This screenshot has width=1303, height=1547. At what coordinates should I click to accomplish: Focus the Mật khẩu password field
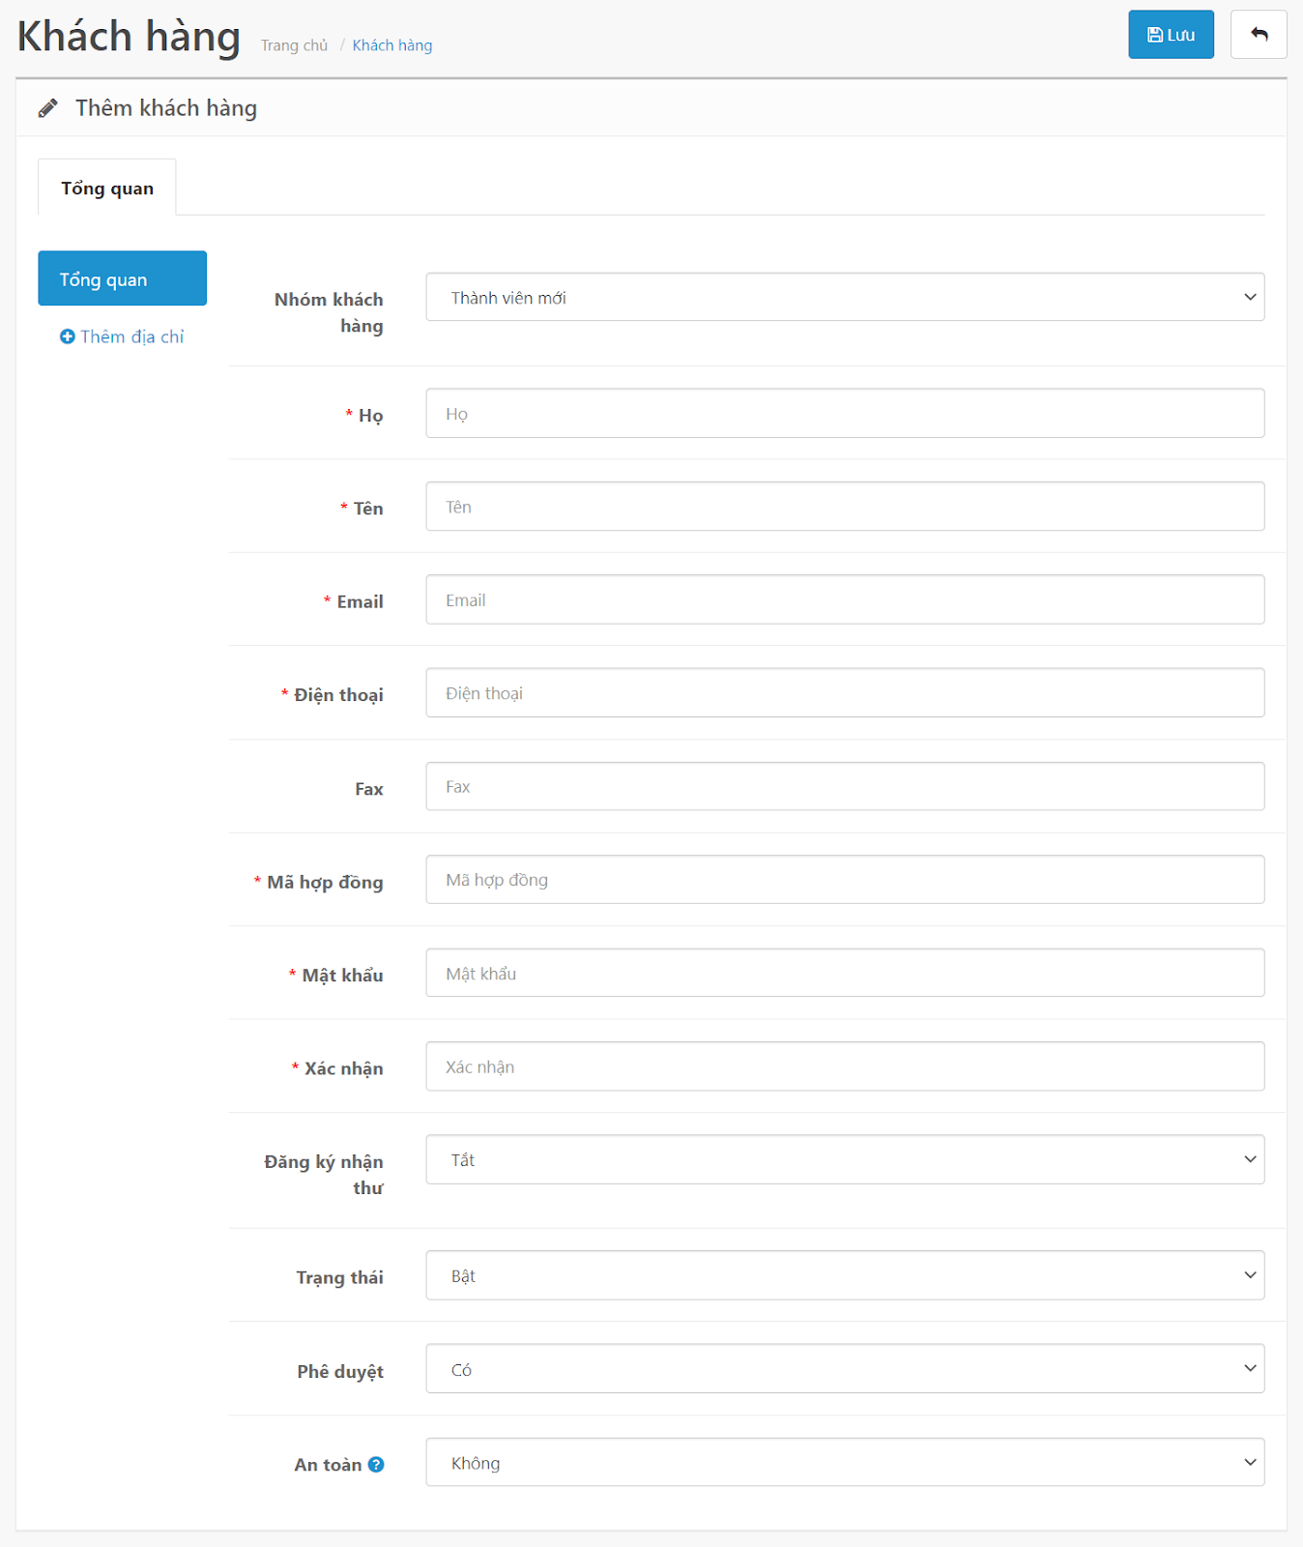point(844,974)
